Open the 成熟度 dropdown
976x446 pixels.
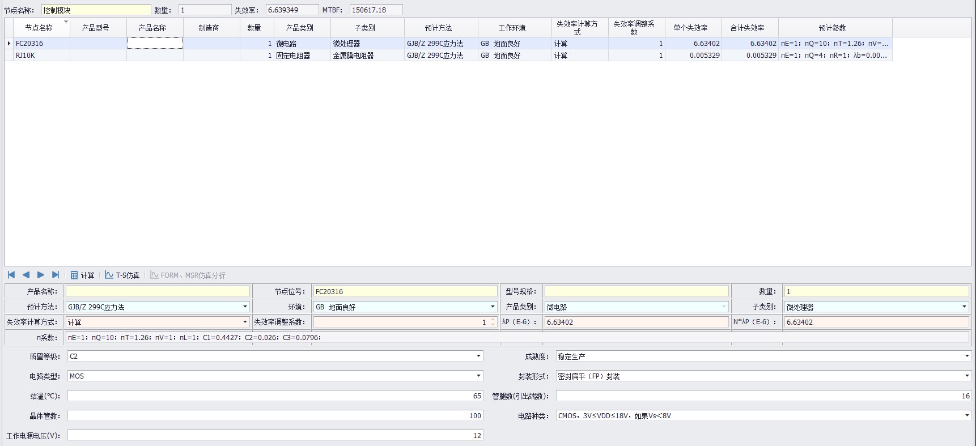(x=966, y=356)
